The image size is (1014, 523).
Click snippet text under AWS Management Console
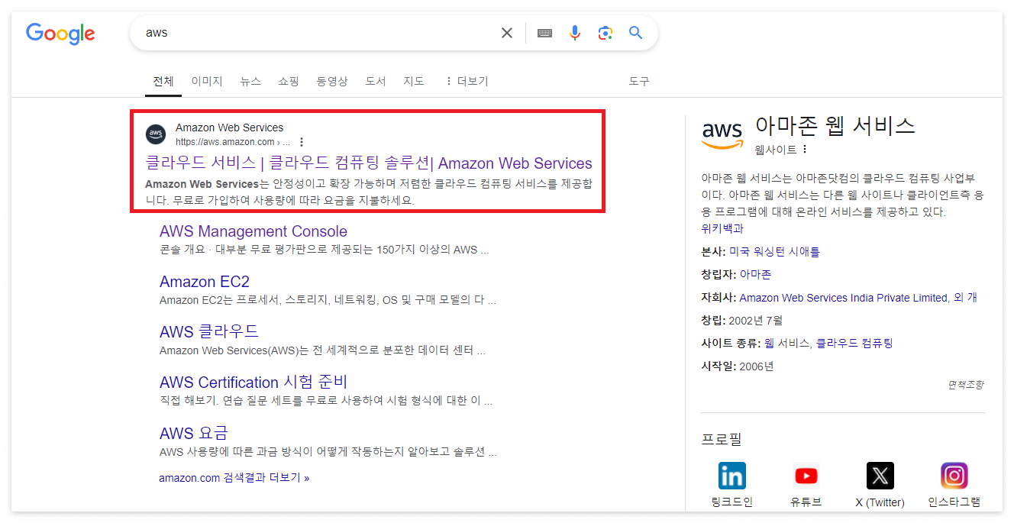(x=325, y=250)
